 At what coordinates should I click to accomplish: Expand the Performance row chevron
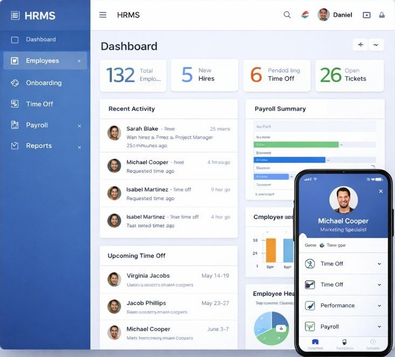[379, 306]
